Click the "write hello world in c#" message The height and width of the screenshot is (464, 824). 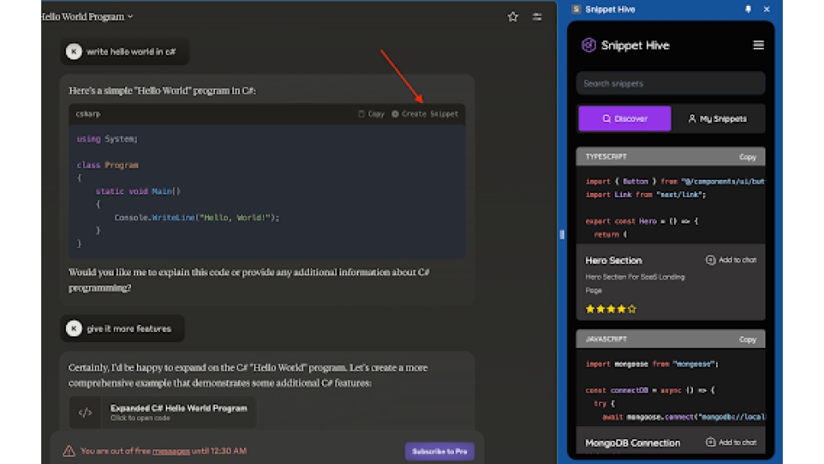pyautogui.click(x=131, y=51)
